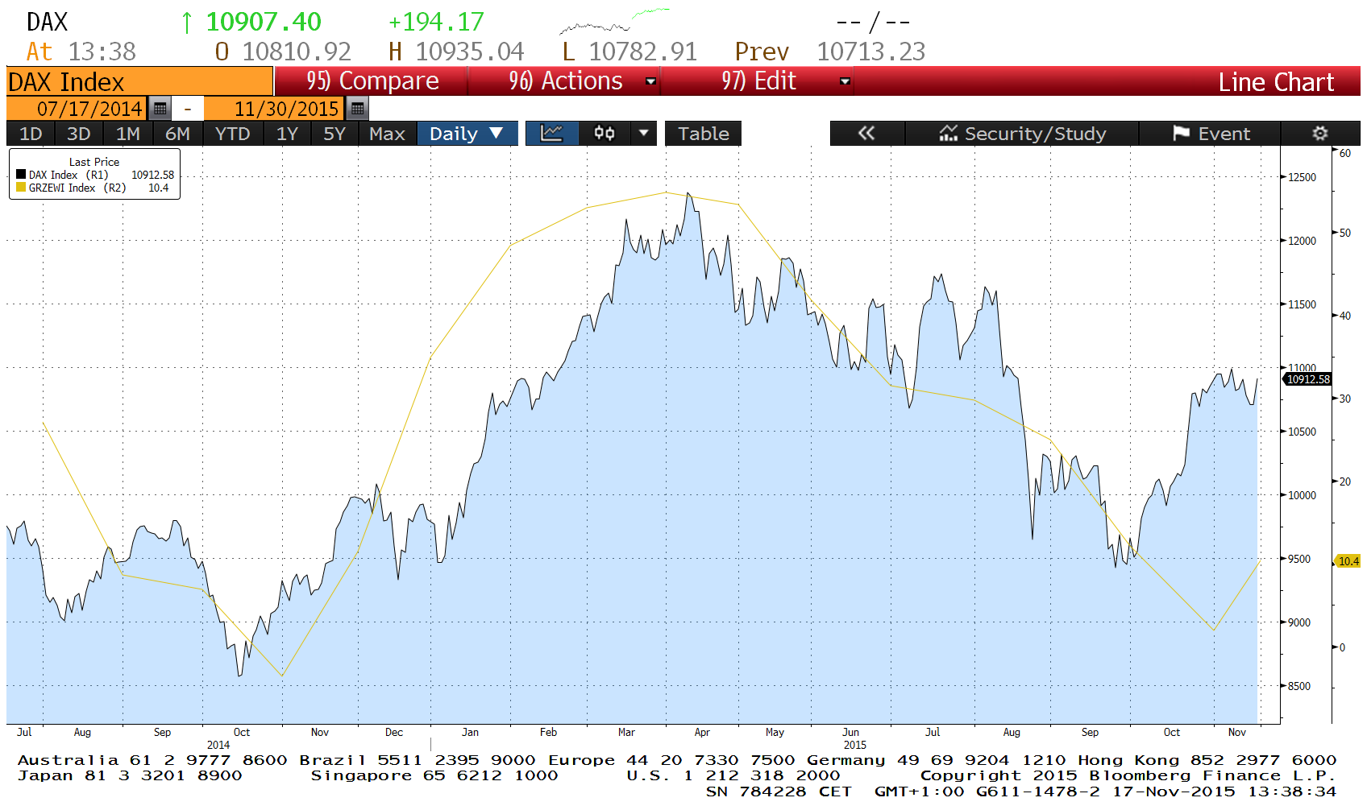Open the Event flag menu
This screenshot has width=1367, height=806.
1210,134
